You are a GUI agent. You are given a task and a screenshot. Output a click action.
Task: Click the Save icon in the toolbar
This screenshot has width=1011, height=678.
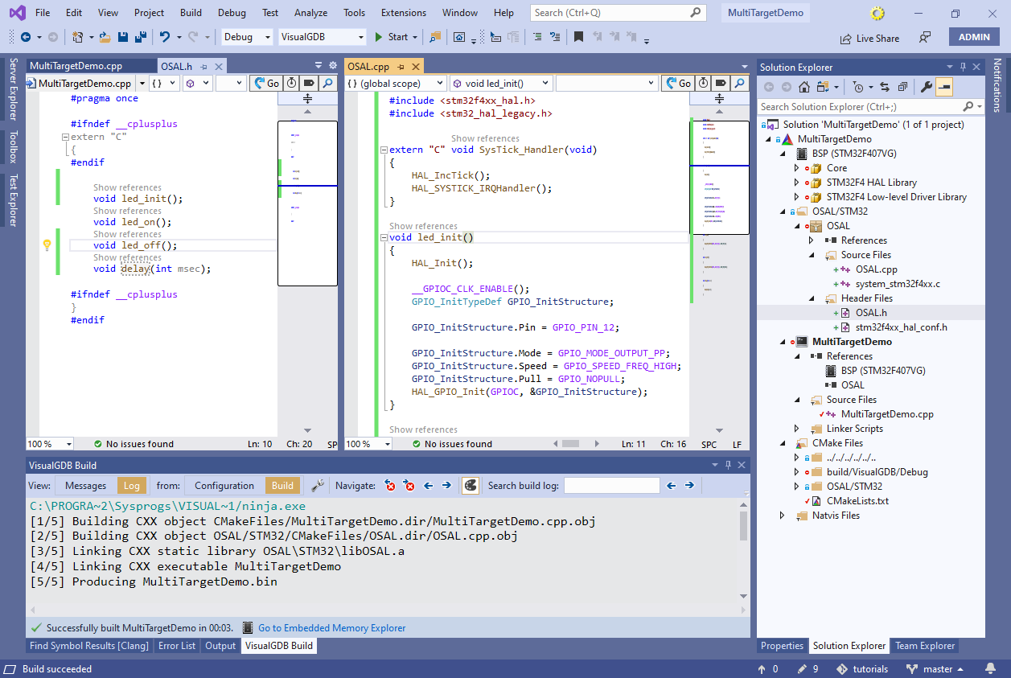[x=123, y=37]
